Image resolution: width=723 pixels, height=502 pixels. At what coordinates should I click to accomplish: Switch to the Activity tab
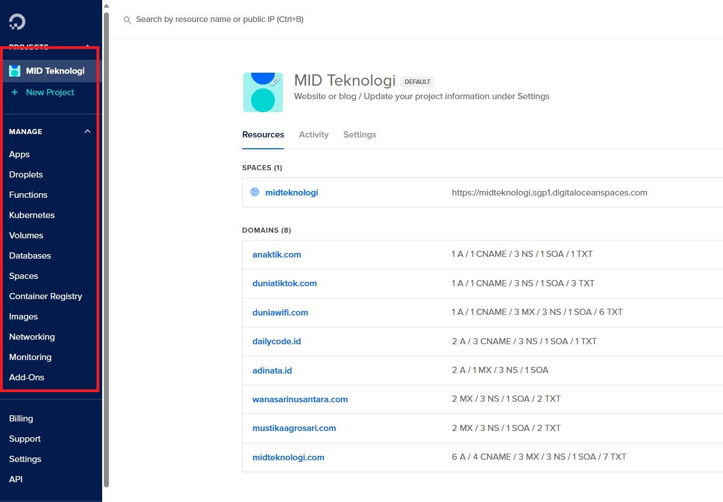coord(314,135)
